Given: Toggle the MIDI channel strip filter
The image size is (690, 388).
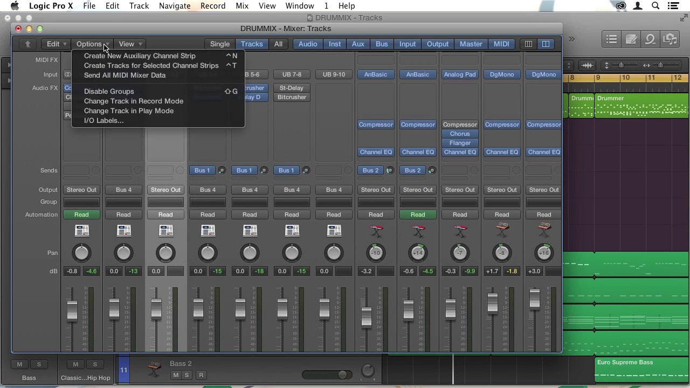Looking at the screenshot, I should tap(501, 44).
